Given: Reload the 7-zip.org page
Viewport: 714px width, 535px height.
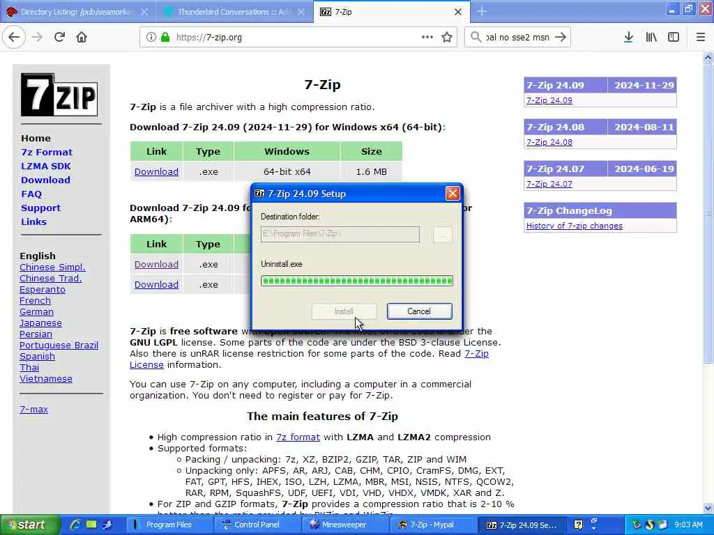Looking at the screenshot, I should pos(59,38).
